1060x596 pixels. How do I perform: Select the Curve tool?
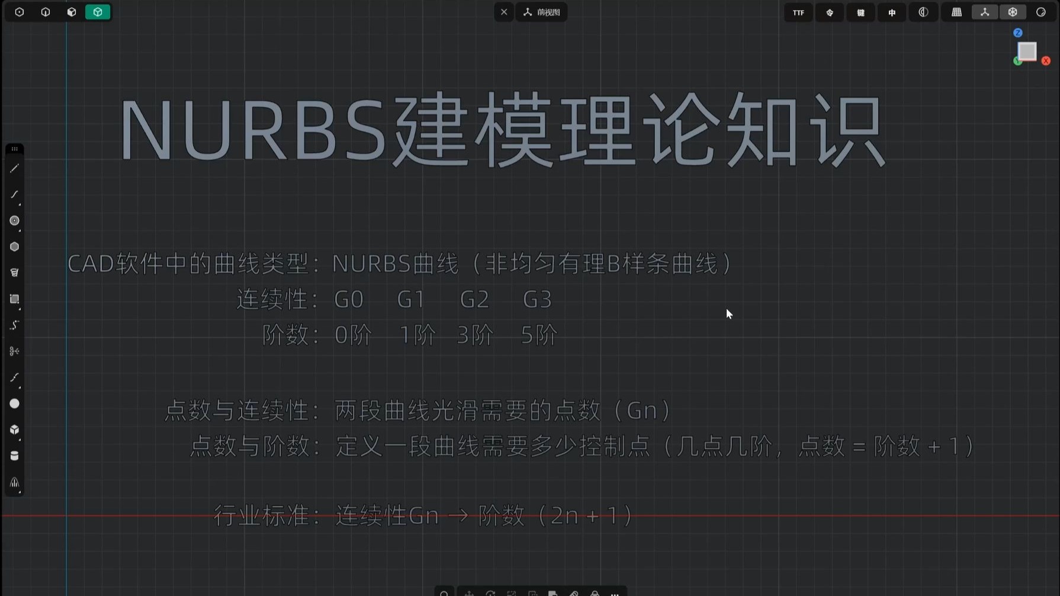[14, 194]
